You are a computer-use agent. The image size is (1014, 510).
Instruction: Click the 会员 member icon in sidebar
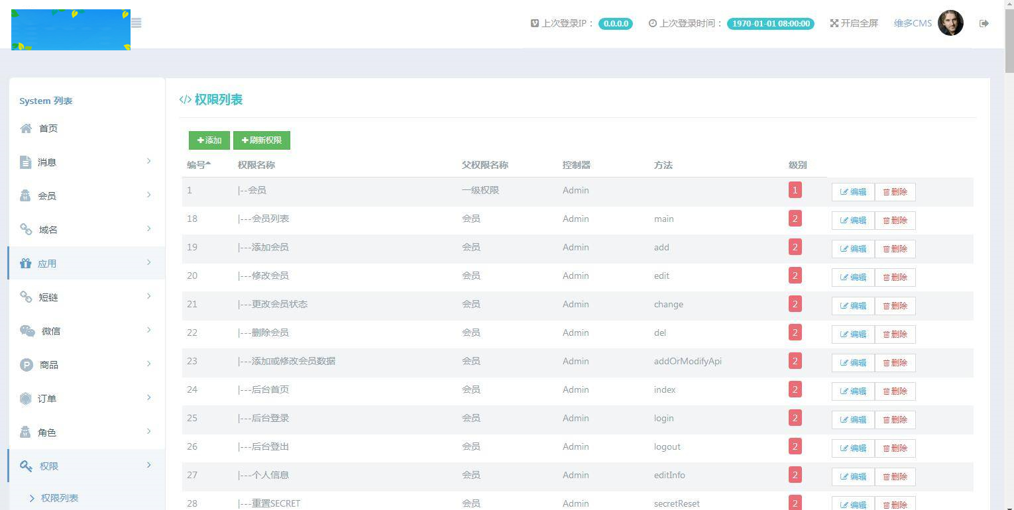coord(25,195)
